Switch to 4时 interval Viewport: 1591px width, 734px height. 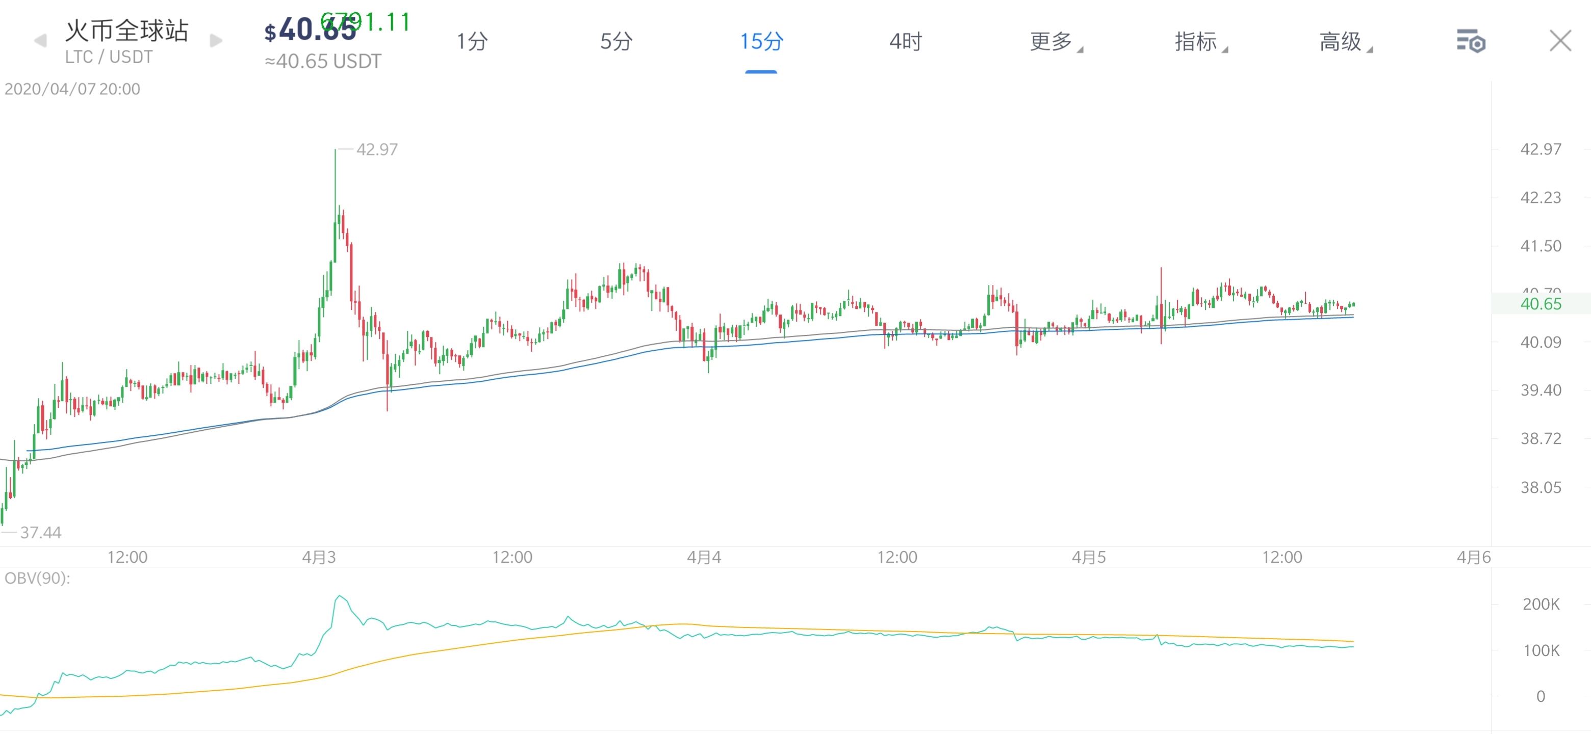(x=905, y=41)
